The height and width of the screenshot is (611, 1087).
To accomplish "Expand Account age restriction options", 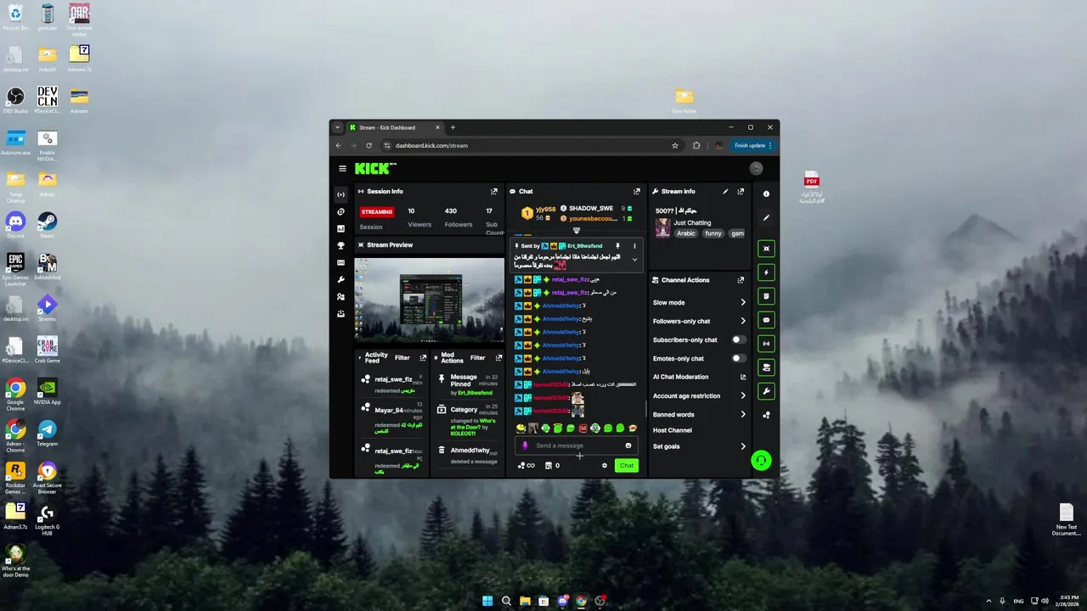I will [x=743, y=395].
